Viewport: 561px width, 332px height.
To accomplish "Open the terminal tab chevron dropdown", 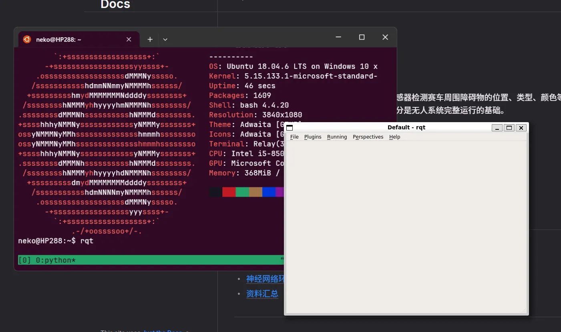I will pos(165,39).
